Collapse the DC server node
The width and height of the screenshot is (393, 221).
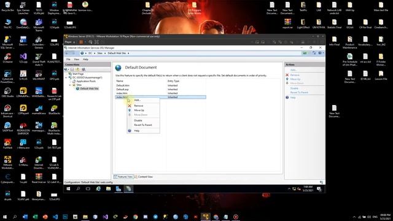click(66, 78)
